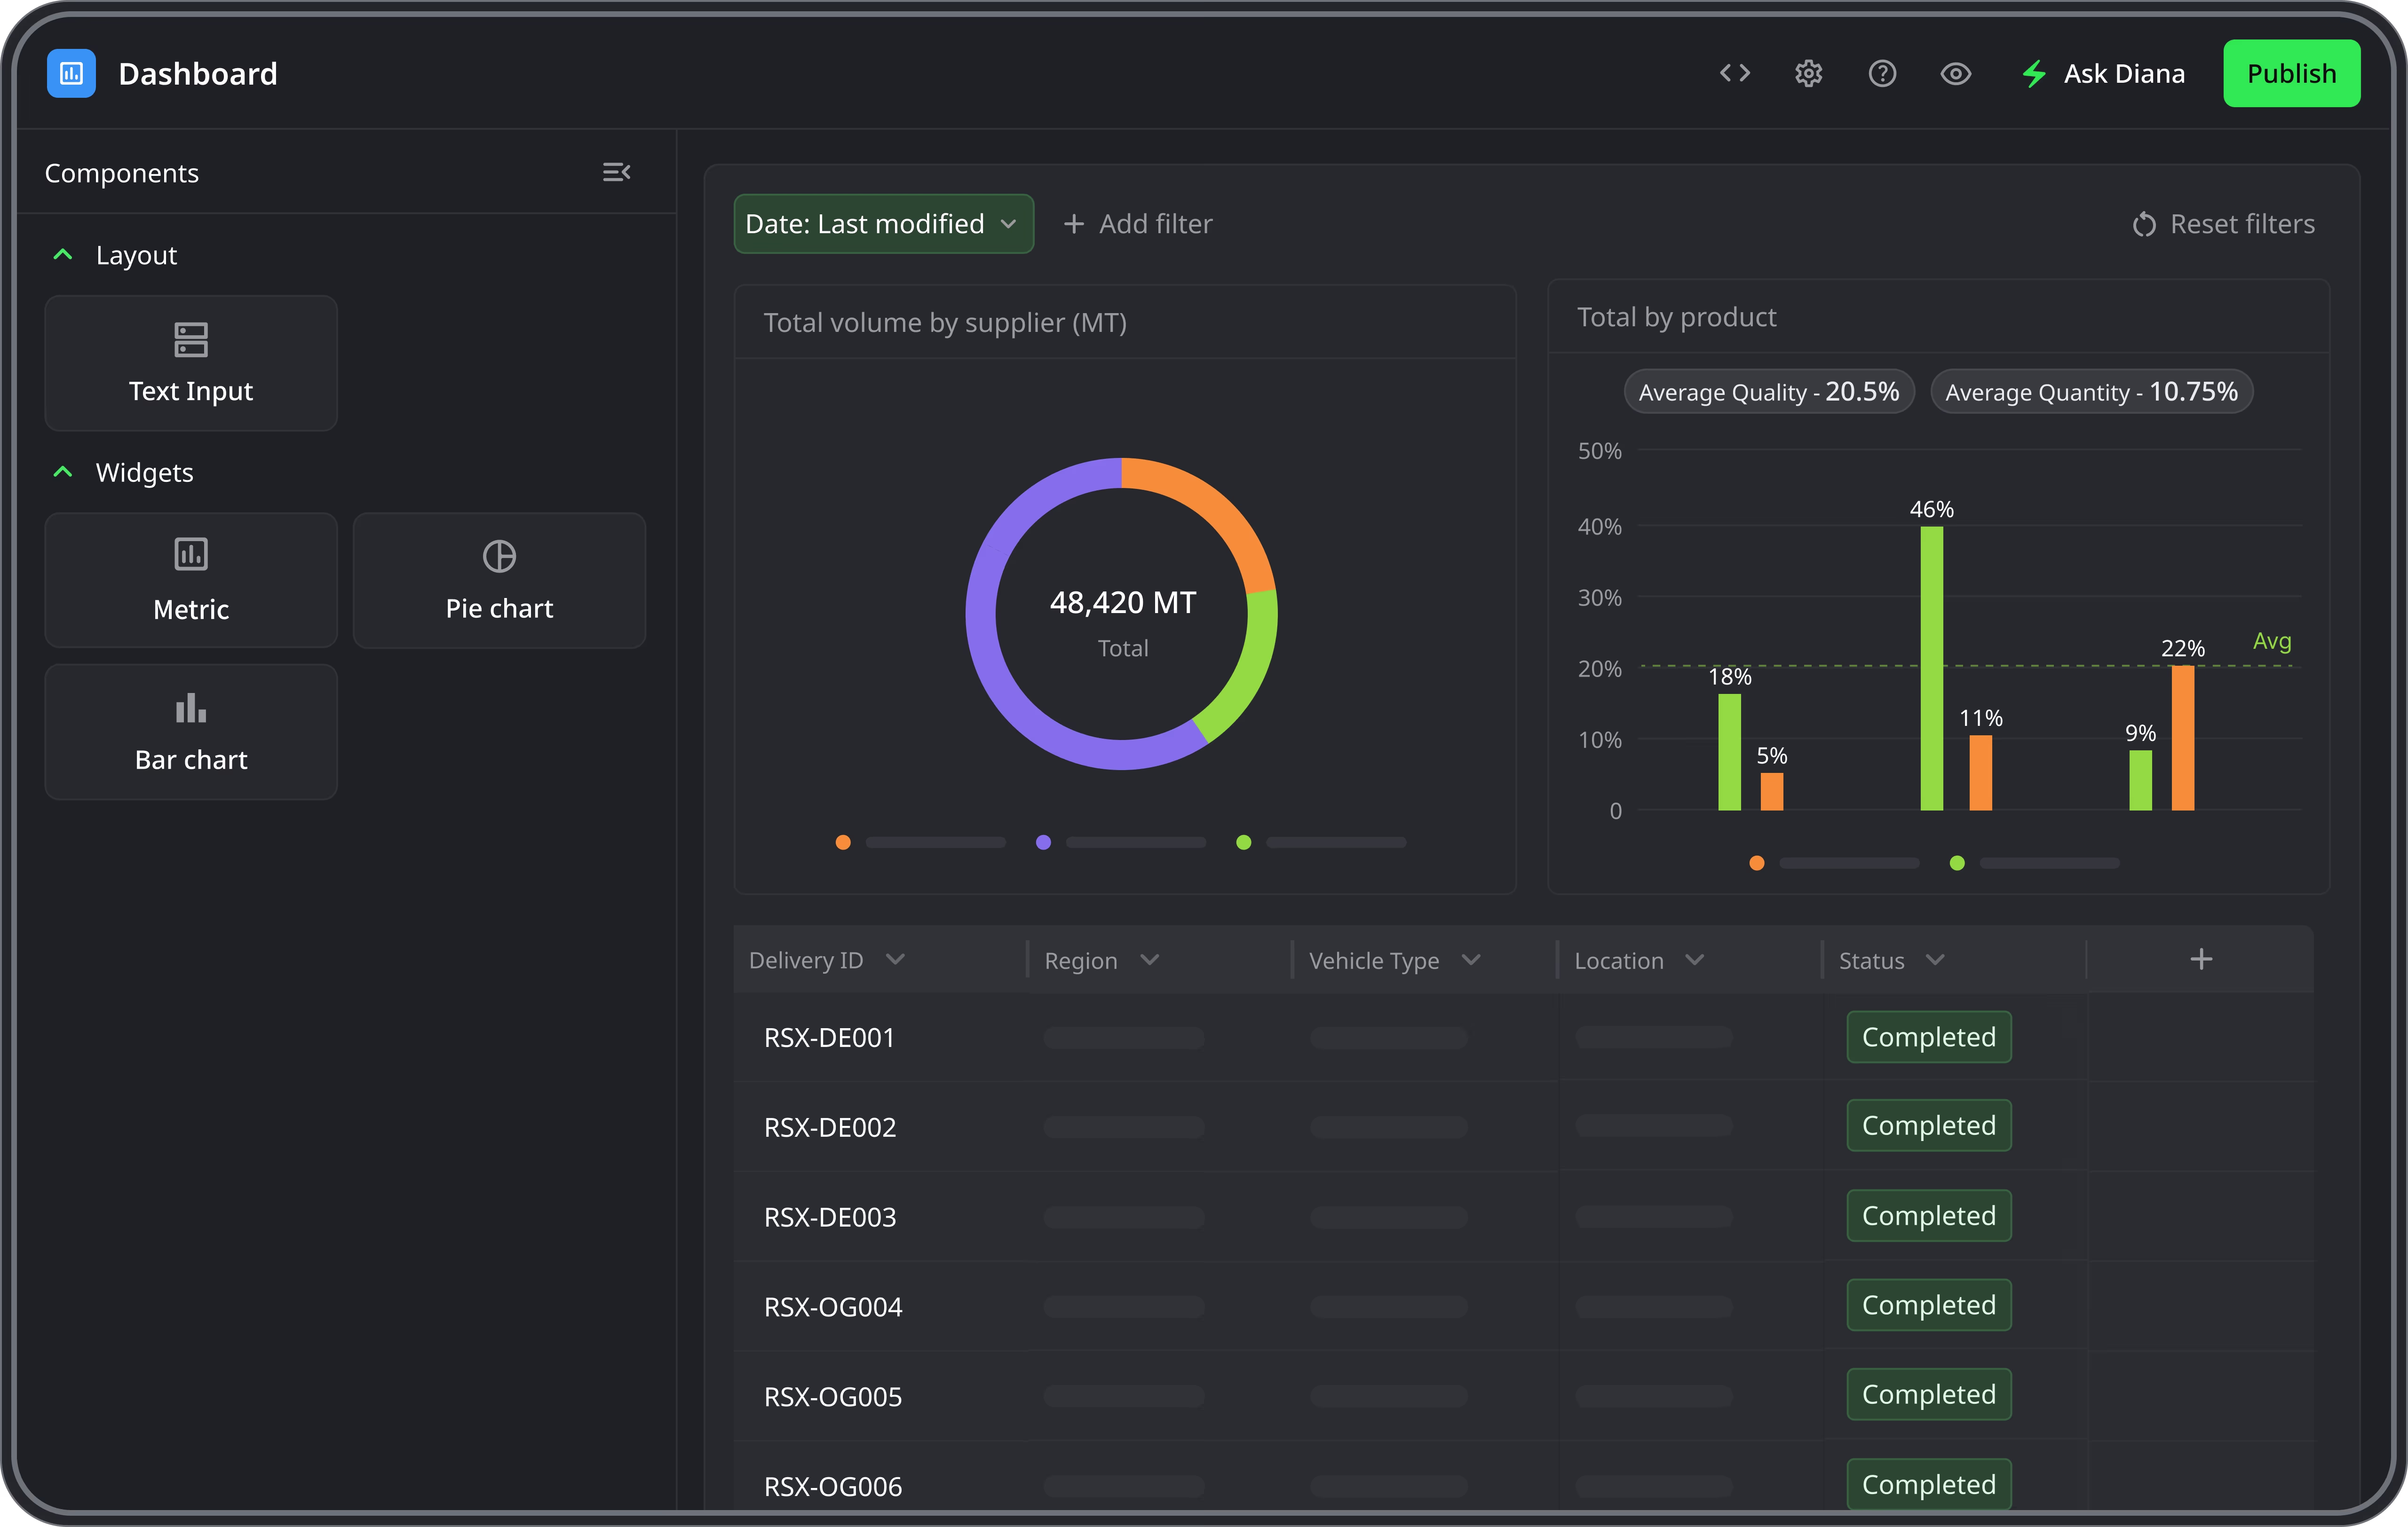Click the blue Dashboard app logo

coord(71,73)
